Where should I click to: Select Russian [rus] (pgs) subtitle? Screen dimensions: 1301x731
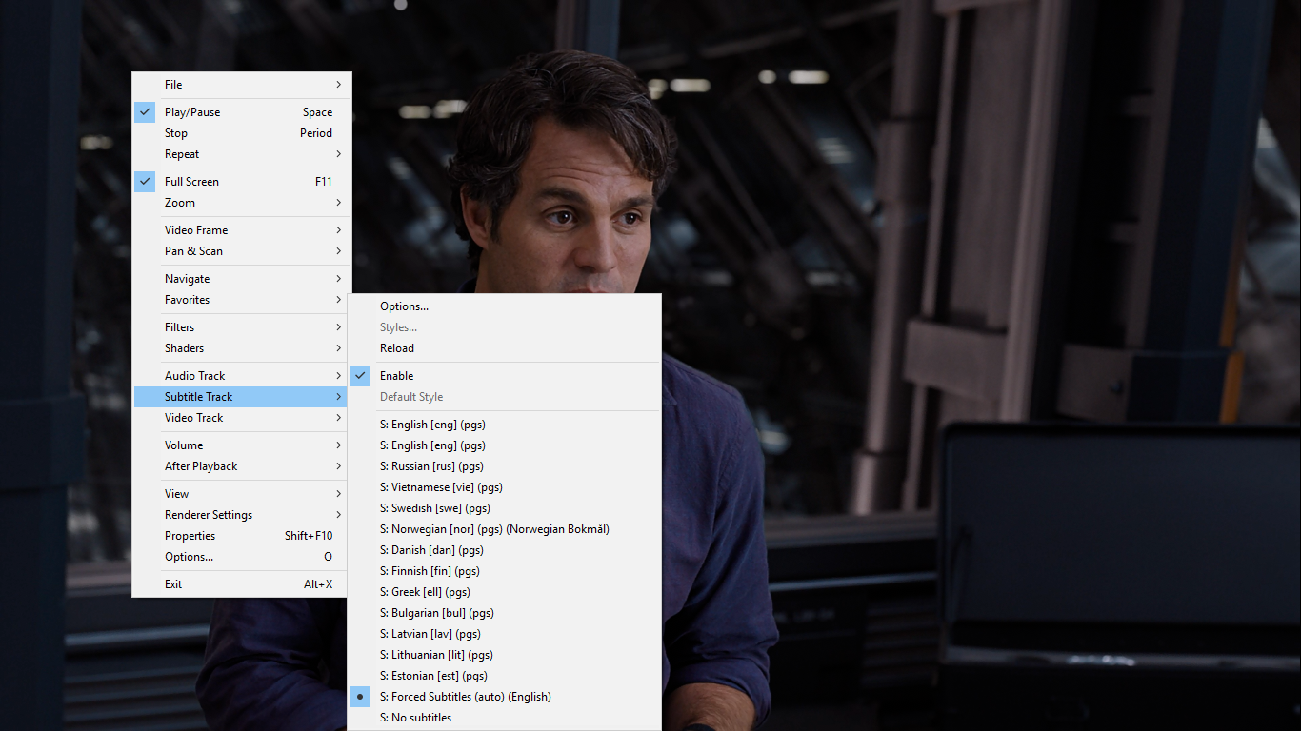pos(504,466)
